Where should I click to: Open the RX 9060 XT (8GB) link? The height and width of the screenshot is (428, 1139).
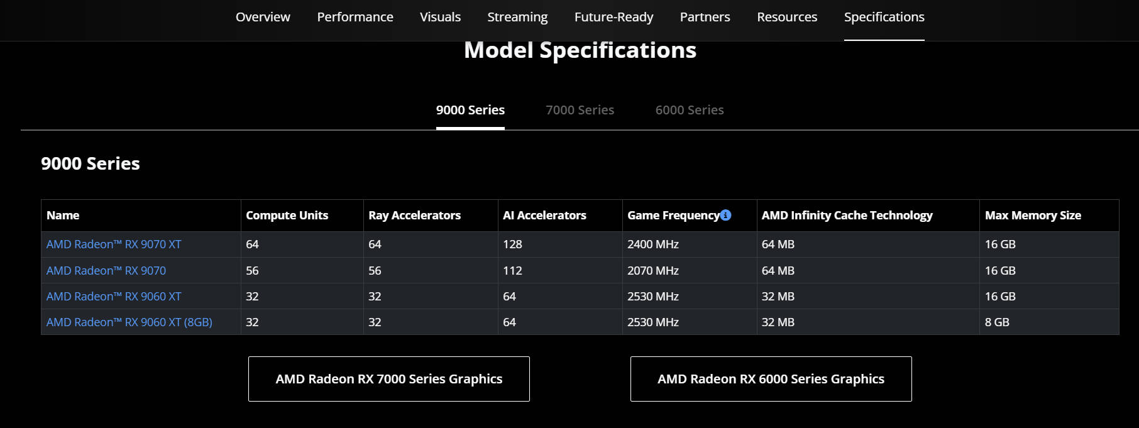coord(129,322)
